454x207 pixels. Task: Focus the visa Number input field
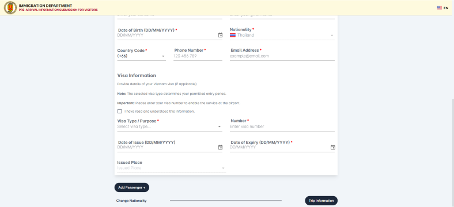pos(282,126)
